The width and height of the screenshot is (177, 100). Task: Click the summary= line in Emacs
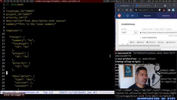pos(31,24)
